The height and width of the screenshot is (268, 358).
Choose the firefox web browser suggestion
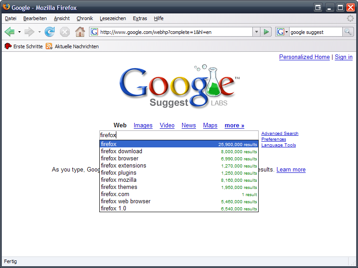click(179, 201)
